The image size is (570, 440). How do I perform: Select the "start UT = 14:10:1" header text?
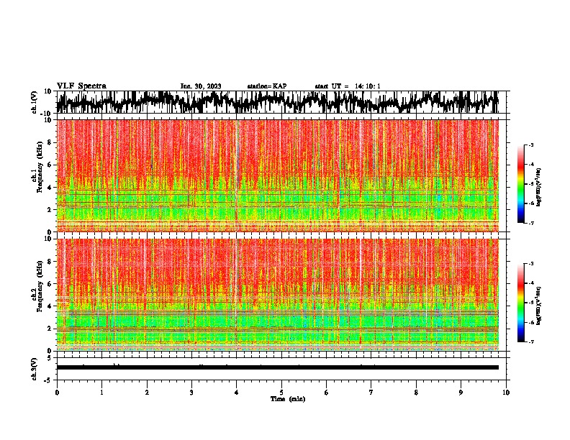348,86
